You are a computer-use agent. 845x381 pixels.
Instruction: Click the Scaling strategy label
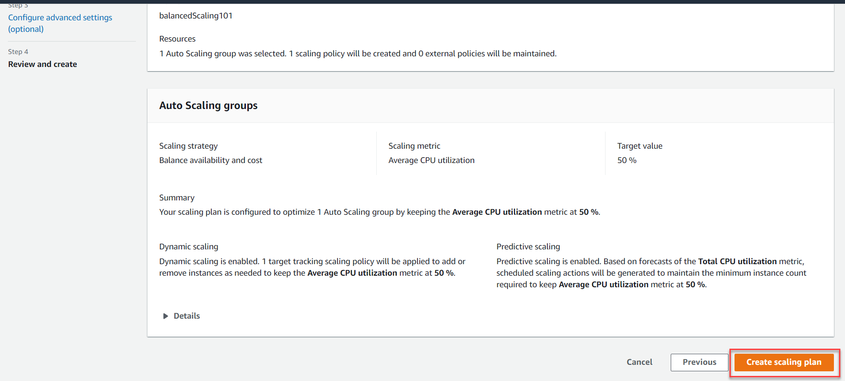[x=189, y=146]
